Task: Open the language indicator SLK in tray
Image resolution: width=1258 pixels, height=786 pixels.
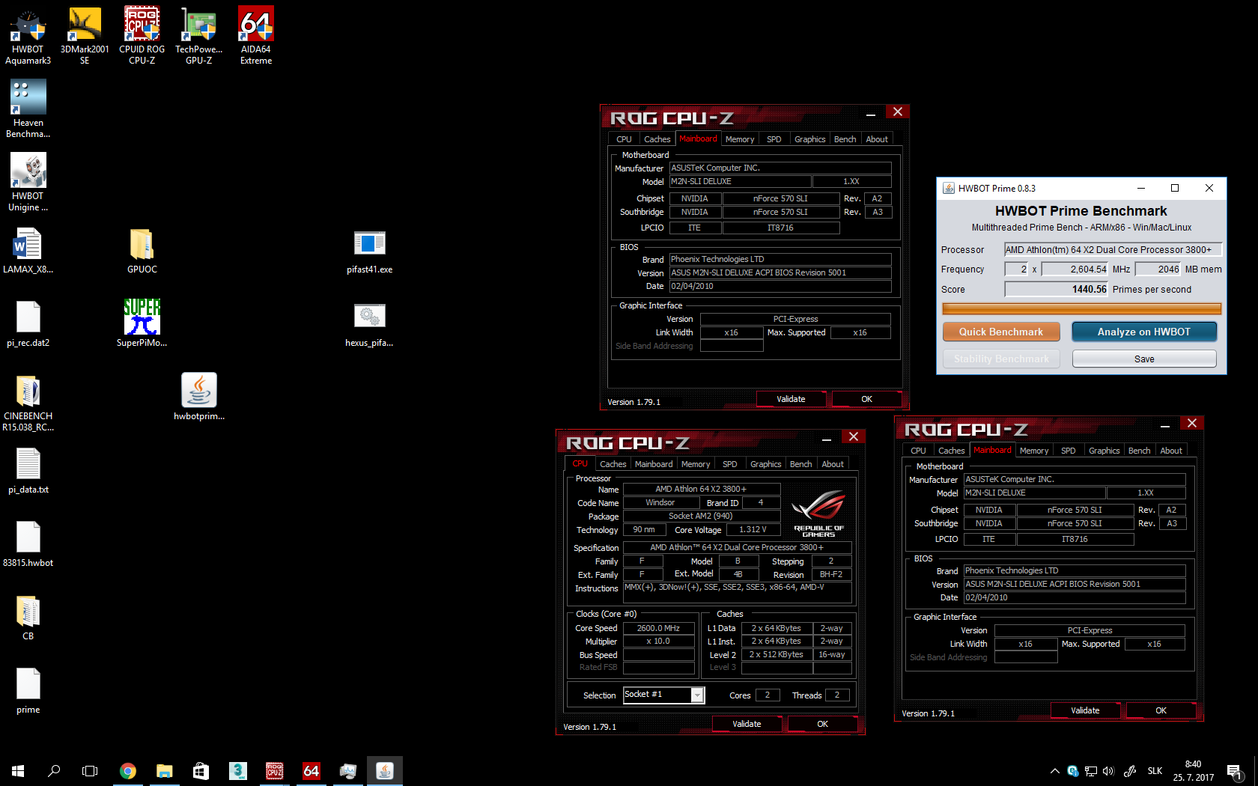Action: click(1155, 771)
